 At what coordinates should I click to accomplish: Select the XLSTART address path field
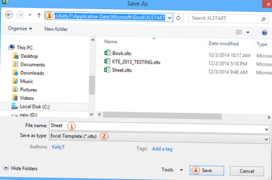tap(109, 17)
